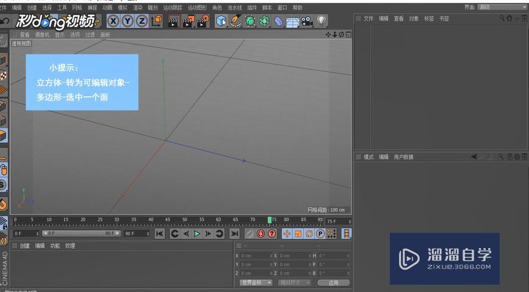Click the preview range slider bar
Screen dimensions: 529x292
click(81, 233)
